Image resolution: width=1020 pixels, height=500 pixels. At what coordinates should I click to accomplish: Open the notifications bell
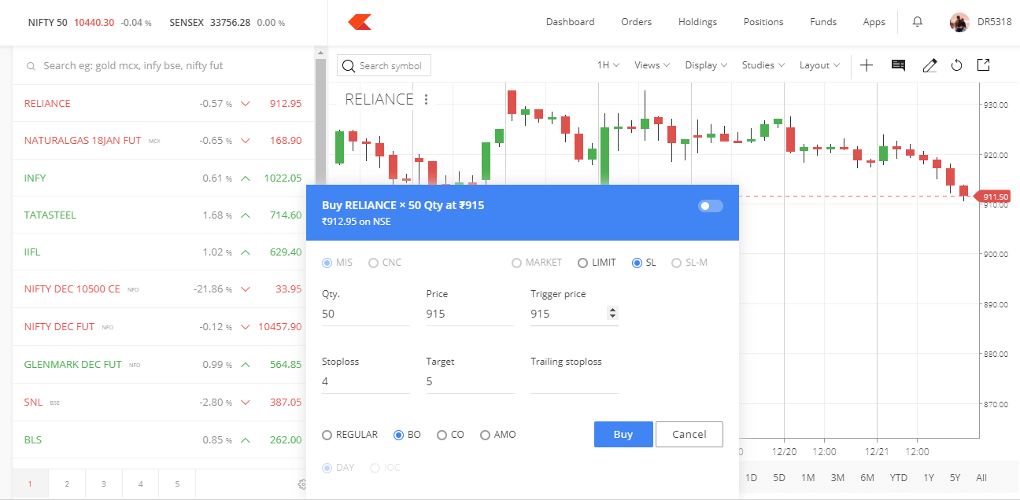click(x=917, y=22)
